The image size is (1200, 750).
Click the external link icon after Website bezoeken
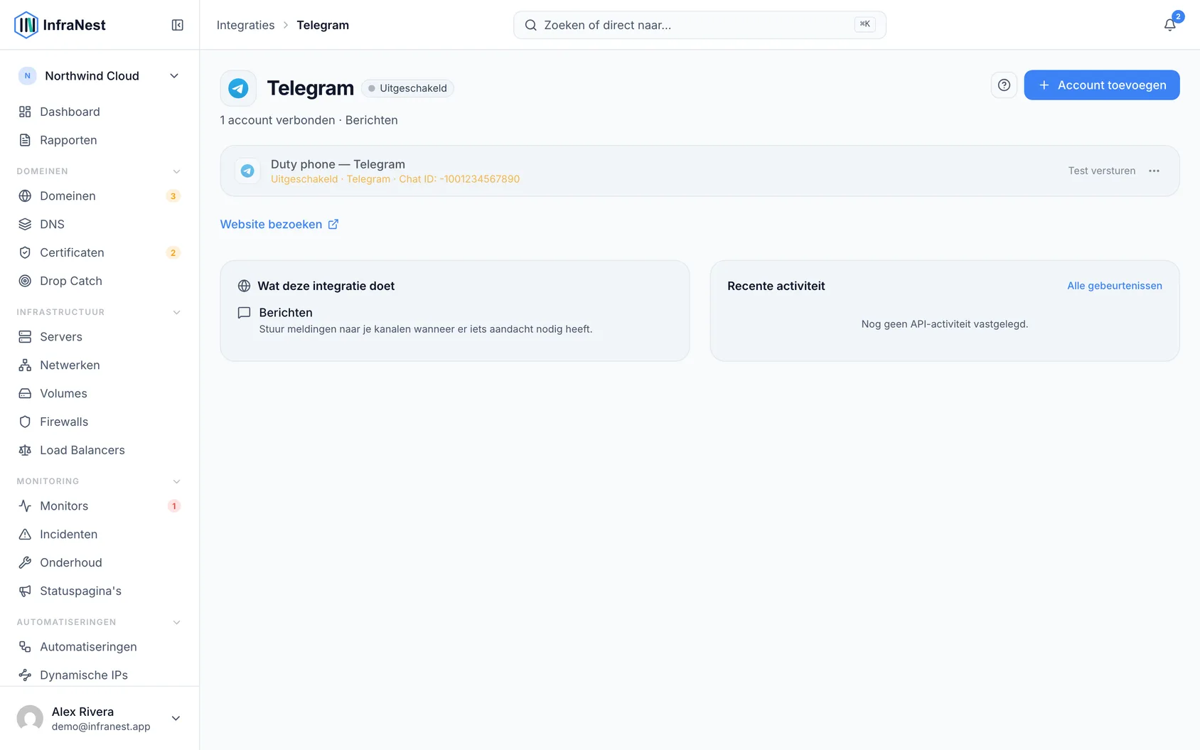[333, 224]
